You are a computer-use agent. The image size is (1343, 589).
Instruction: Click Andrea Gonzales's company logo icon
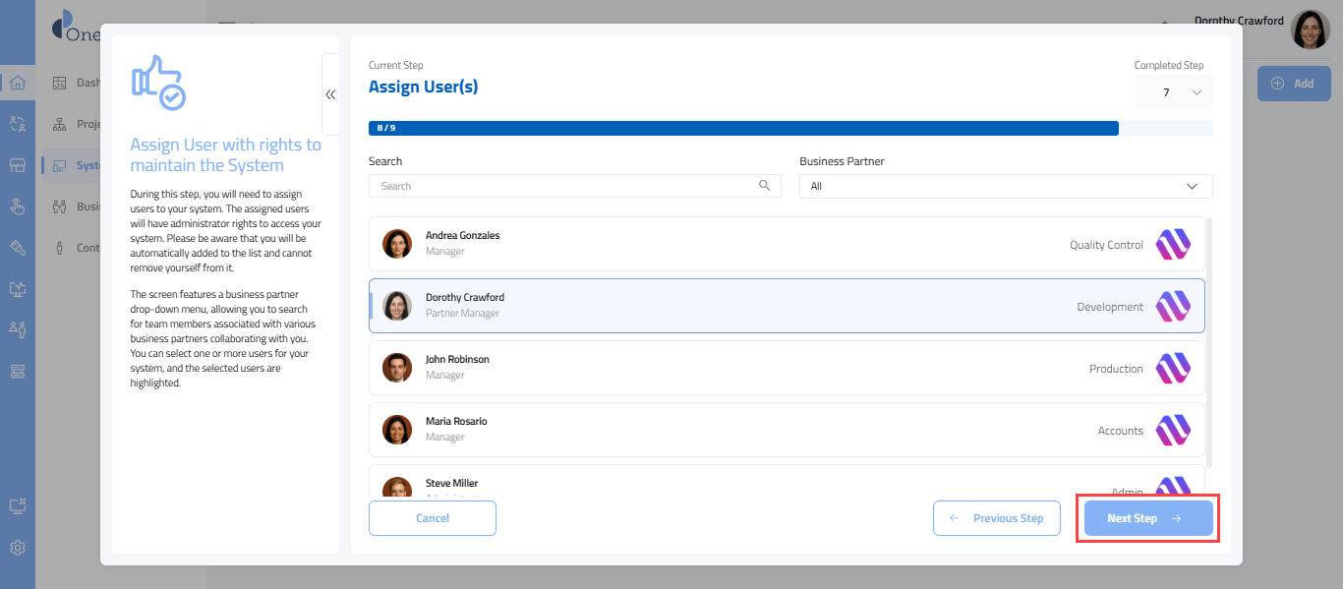[x=1172, y=244]
